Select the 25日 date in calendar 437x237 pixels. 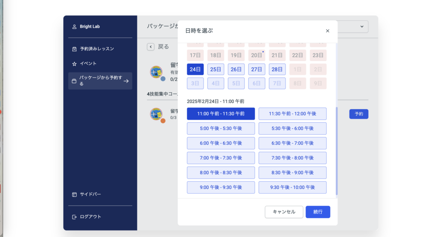216,69
